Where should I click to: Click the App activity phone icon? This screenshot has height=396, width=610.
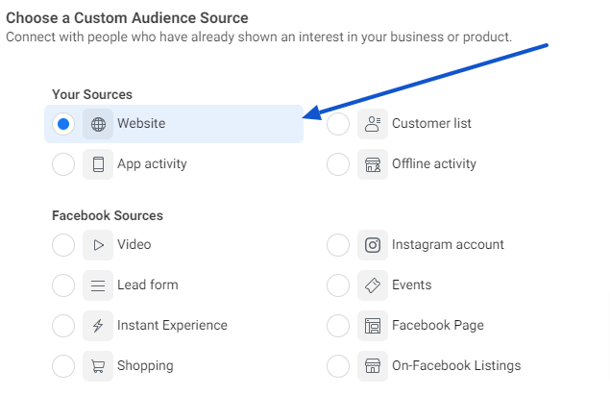click(x=98, y=164)
